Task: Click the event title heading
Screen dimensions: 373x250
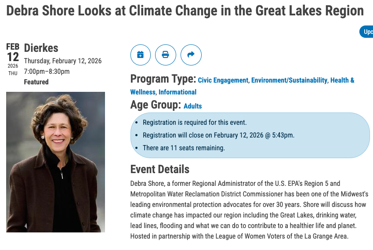Action: coord(185,11)
